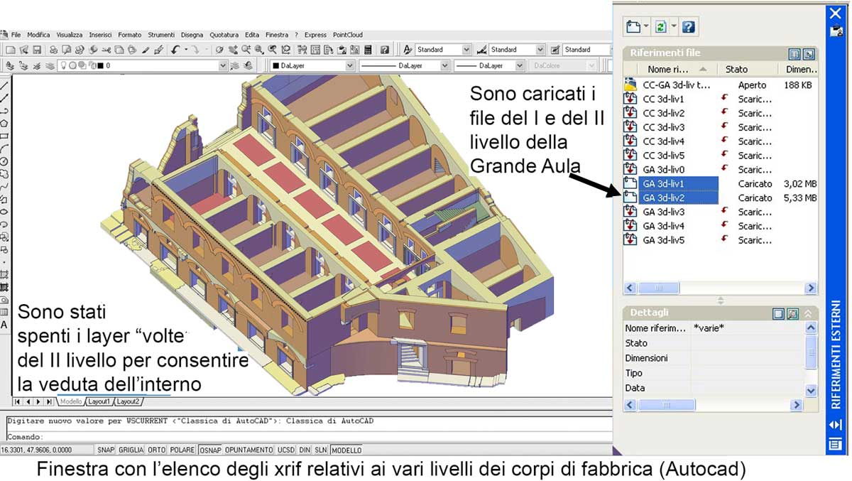Toggle OSNAP in the status bar
Screen dimensions: 852x481
[210, 450]
